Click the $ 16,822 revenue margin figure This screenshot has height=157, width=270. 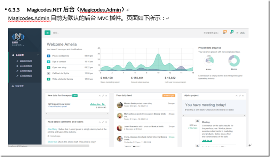tap(170, 78)
